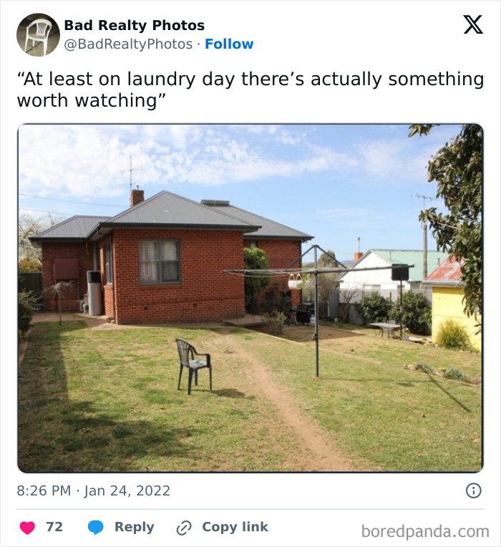Follow the Bad Realty Photos account
The height and width of the screenshot is (547, 501).
pos(229,44)
